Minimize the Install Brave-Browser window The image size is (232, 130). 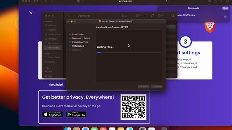(x=71, y=22)
